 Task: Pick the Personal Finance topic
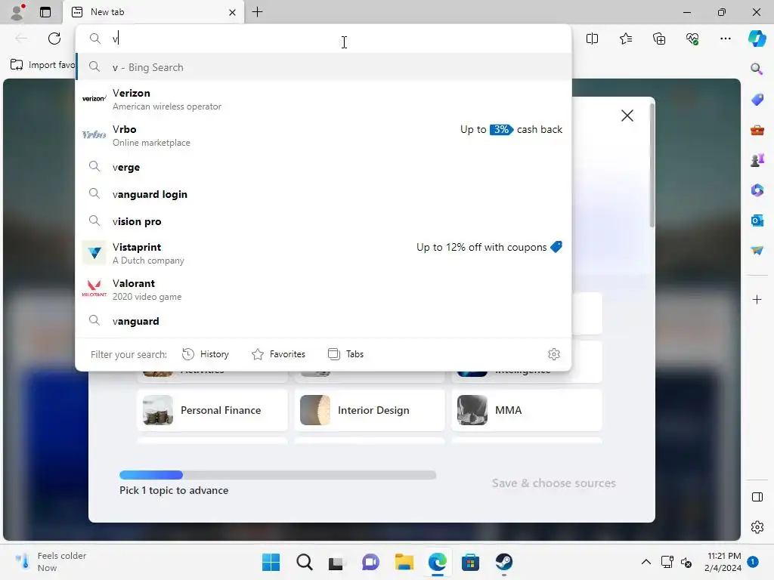212,410
